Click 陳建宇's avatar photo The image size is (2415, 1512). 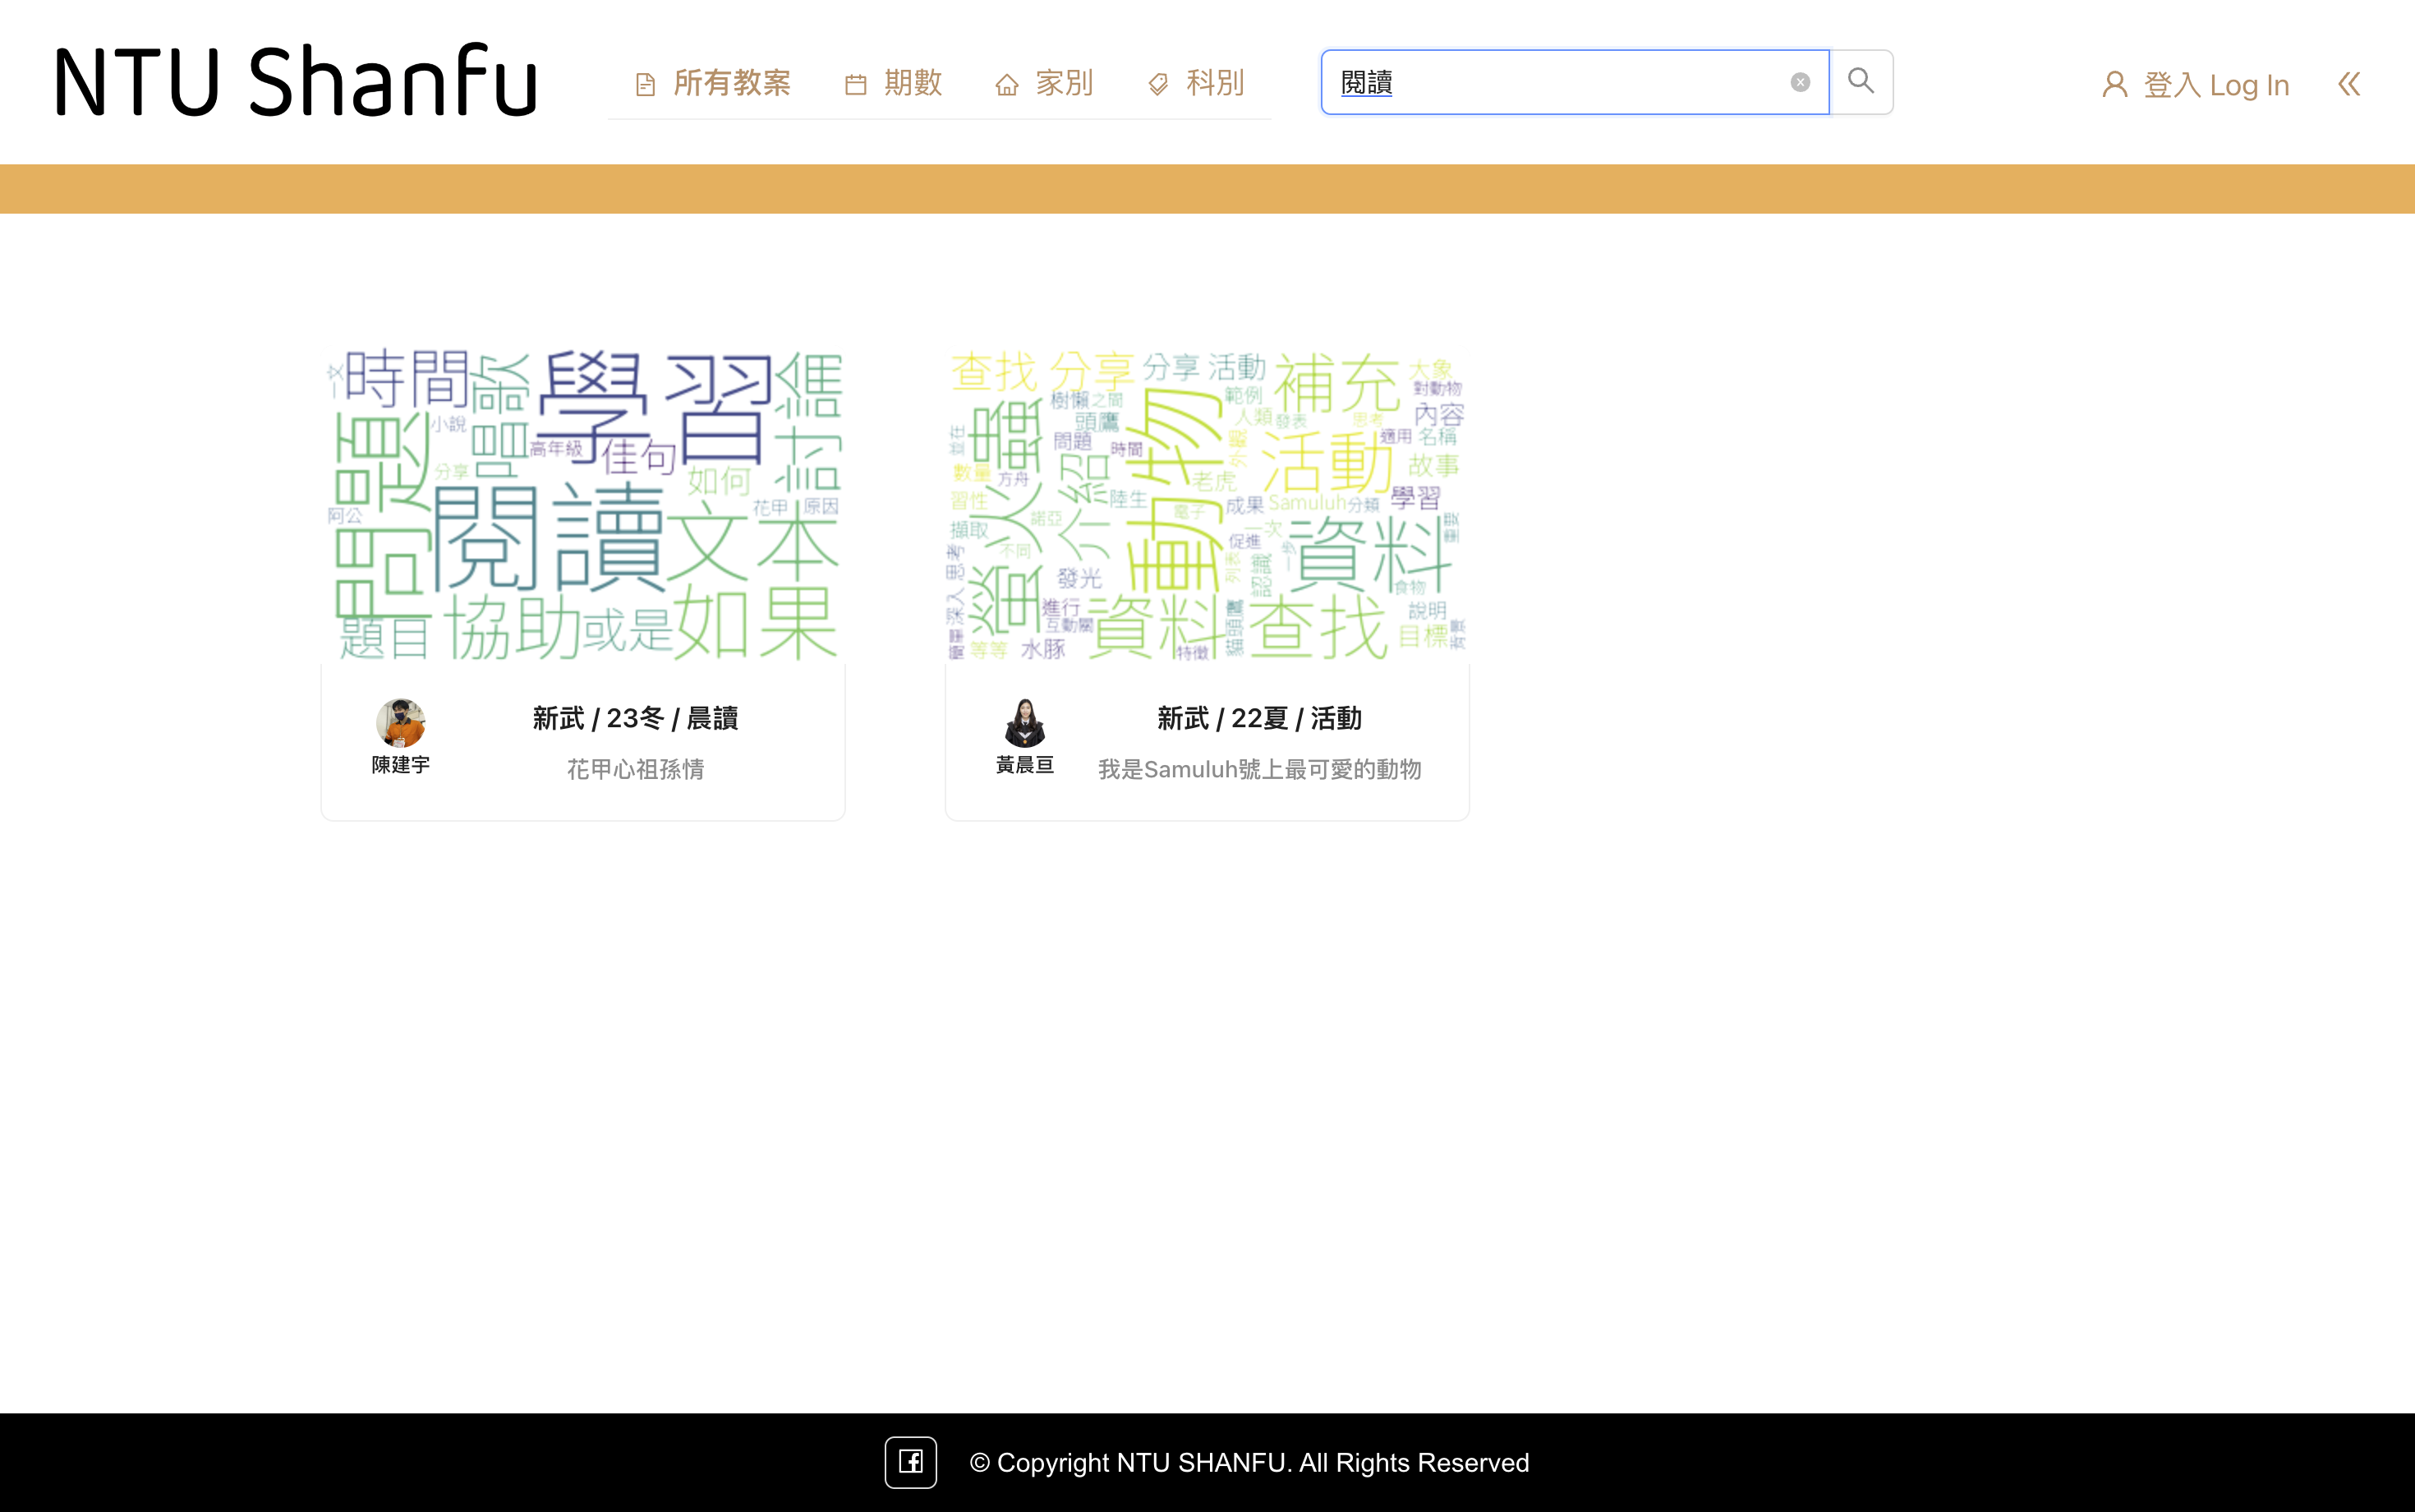400,722
